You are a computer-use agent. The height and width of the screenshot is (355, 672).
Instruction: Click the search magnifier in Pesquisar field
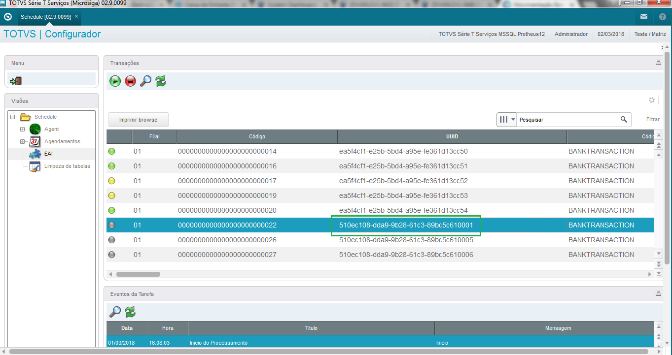coord(624,119)
